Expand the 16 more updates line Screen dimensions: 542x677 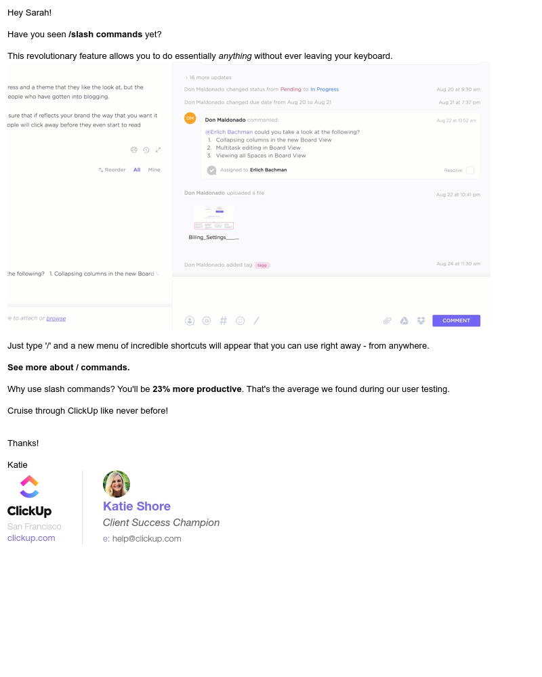tap(208, 78)
